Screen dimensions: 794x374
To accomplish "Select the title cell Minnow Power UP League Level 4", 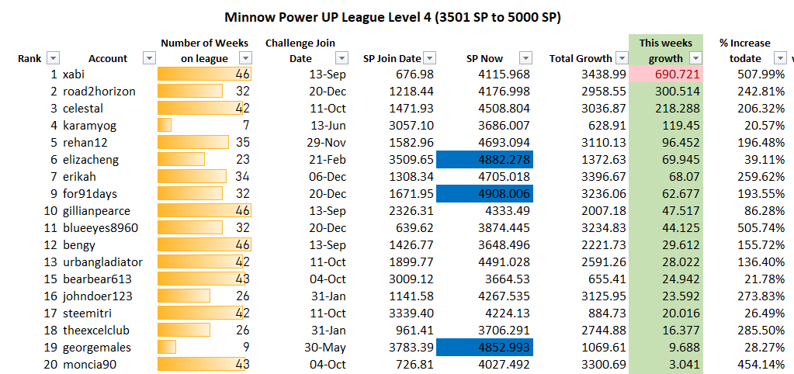I will [x=393, y=17].
